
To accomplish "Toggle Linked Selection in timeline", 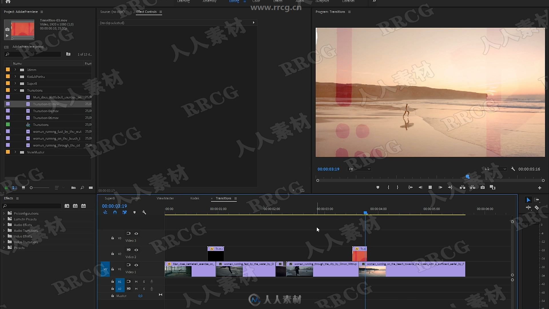I will pyautogui.click(x=125, y=212).
